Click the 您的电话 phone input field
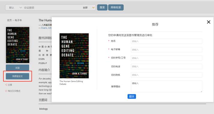The image size is (214, 114). (167, 67)
